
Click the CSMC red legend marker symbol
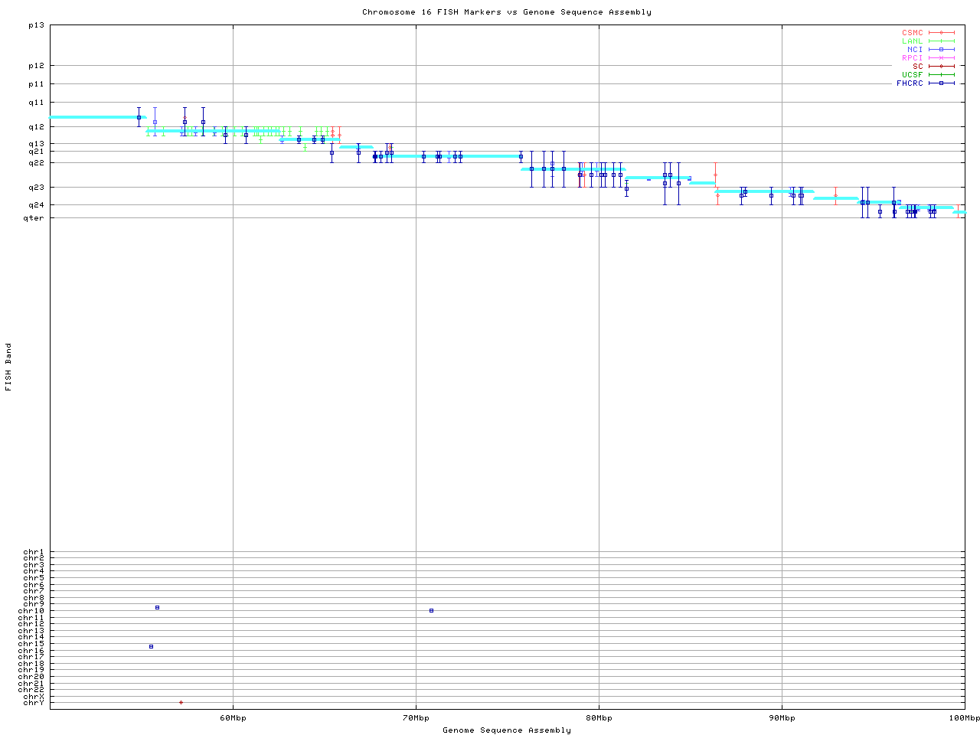[941, 33]
